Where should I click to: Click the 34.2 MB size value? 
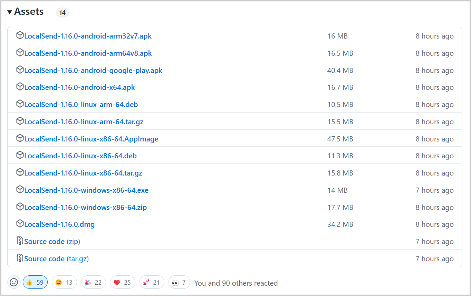pyautogui.click(x=340, y=224)
